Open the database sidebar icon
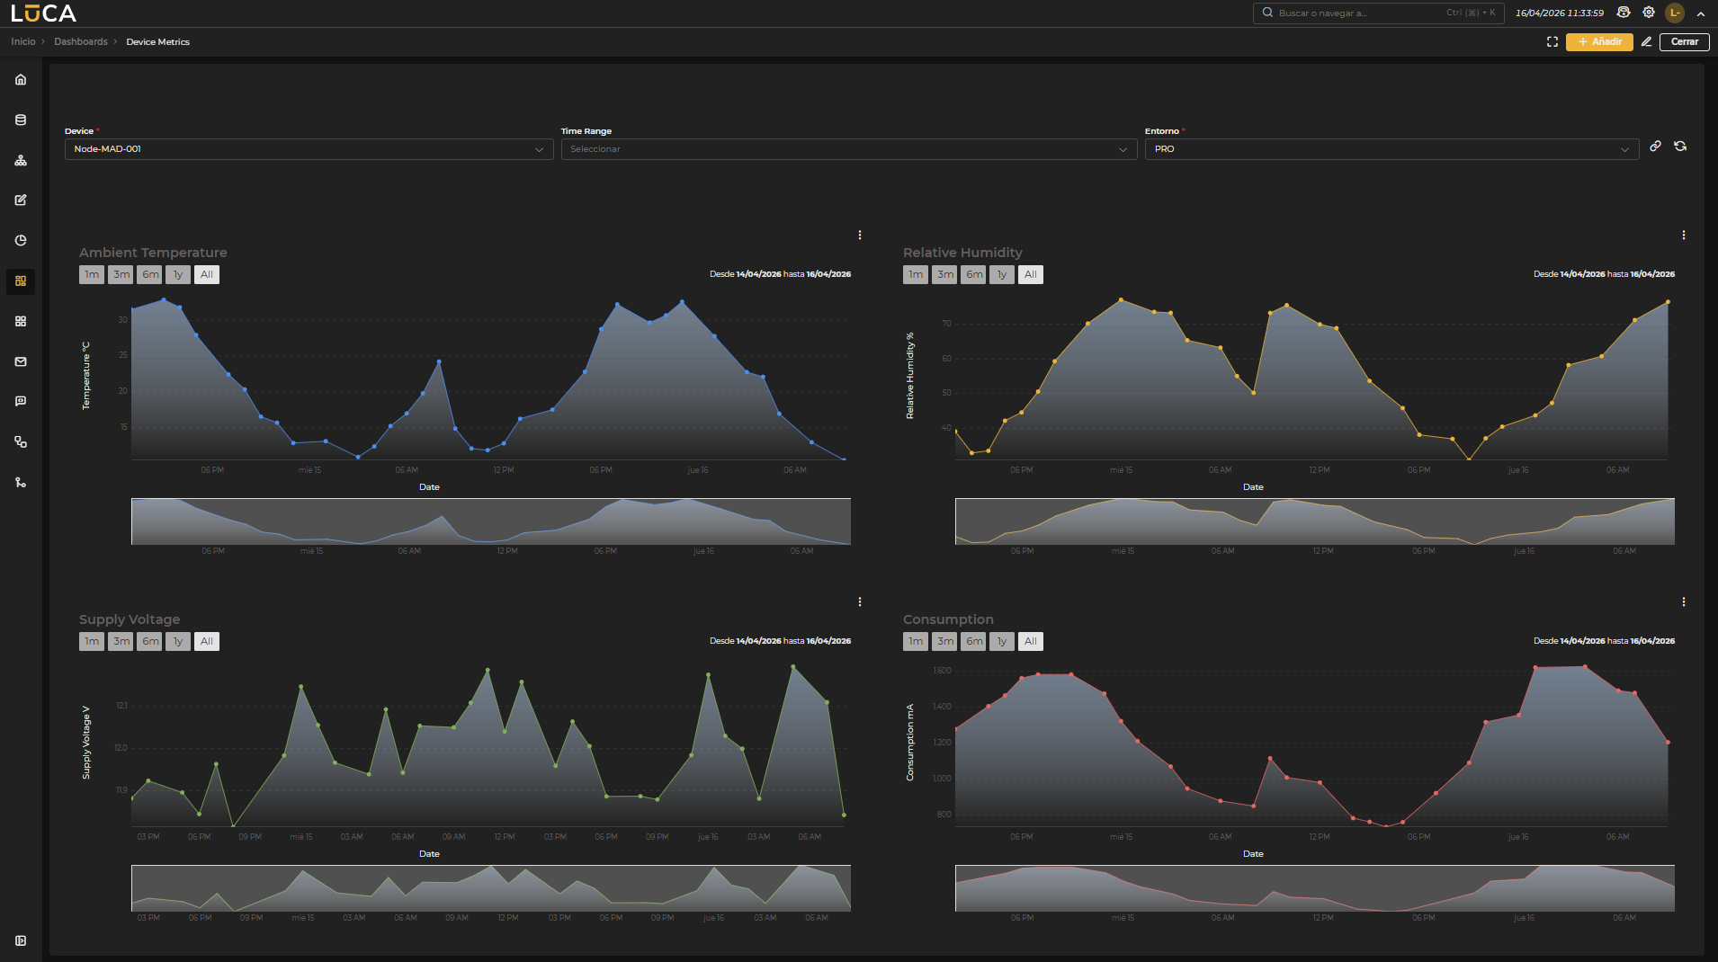 point(21,120)
